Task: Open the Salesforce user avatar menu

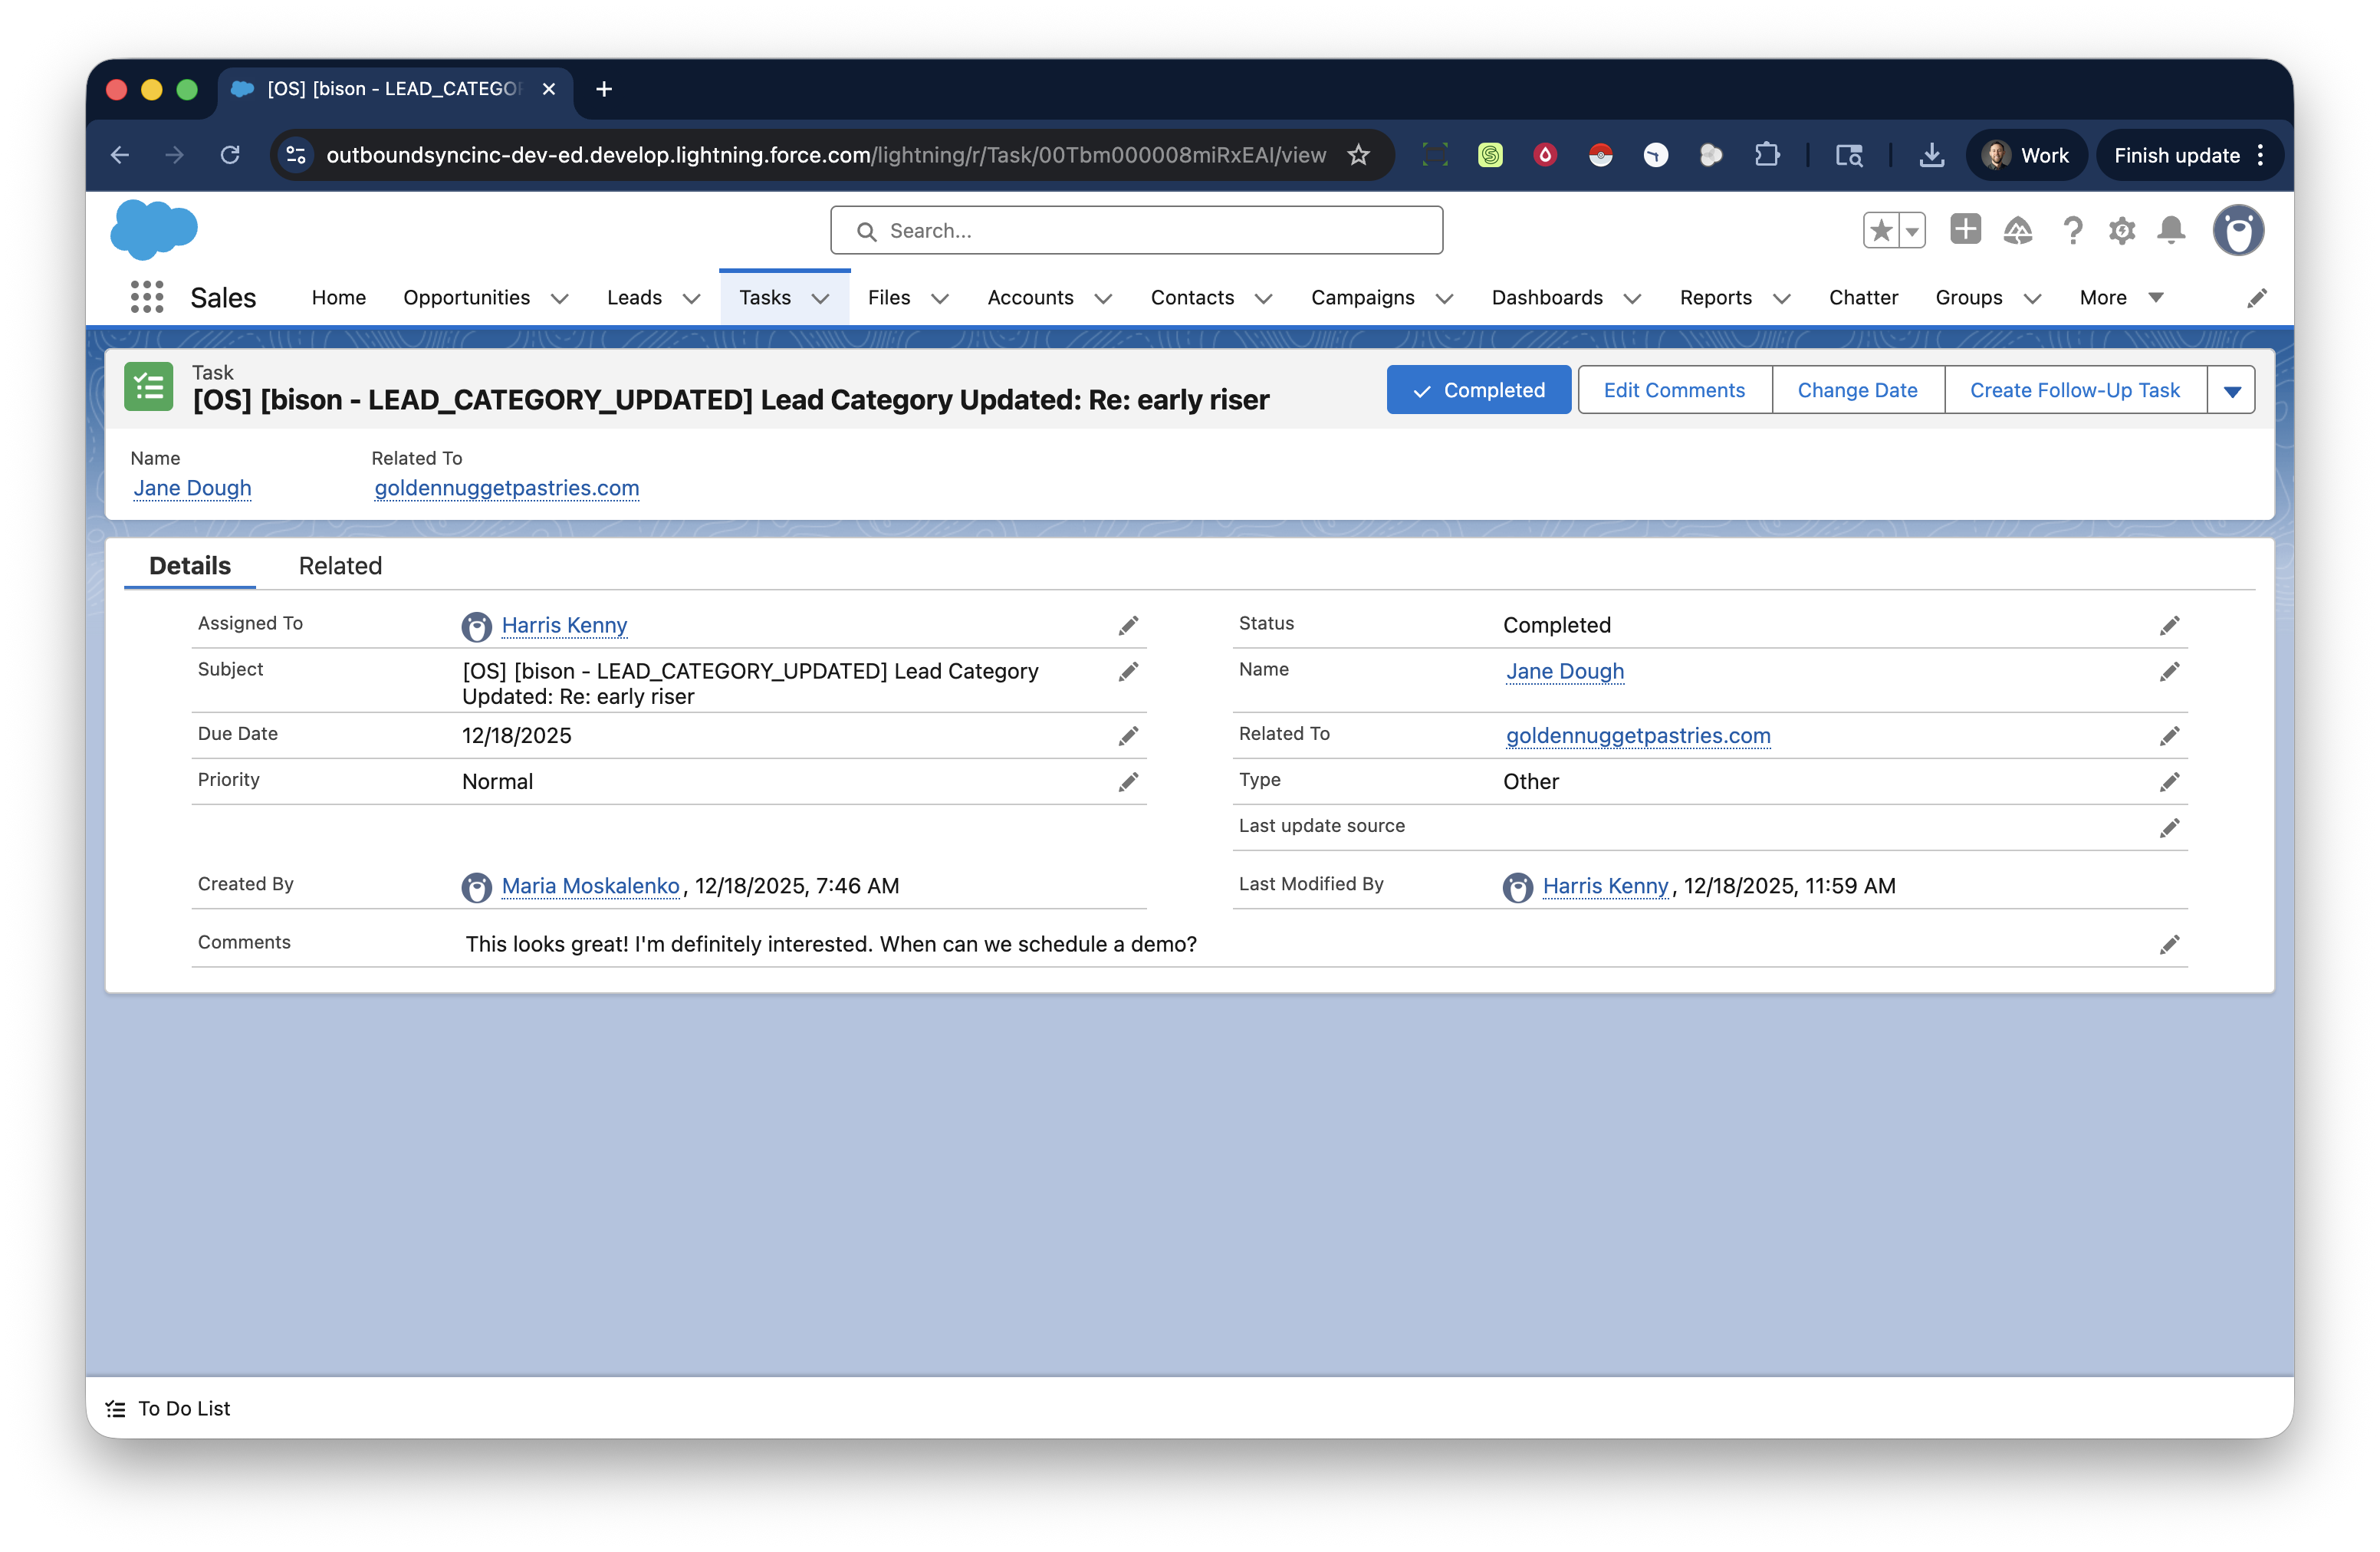Action: tap(2239, 230)
